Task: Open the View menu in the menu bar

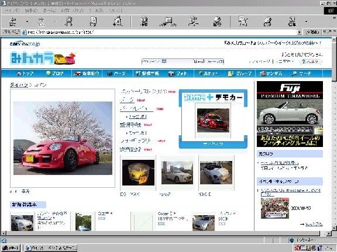Action: (x=49, y=10)
